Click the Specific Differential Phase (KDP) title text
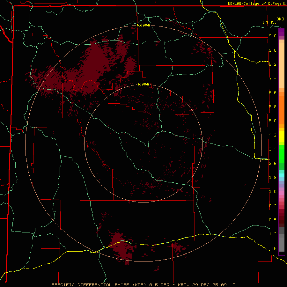 point(99,285)
